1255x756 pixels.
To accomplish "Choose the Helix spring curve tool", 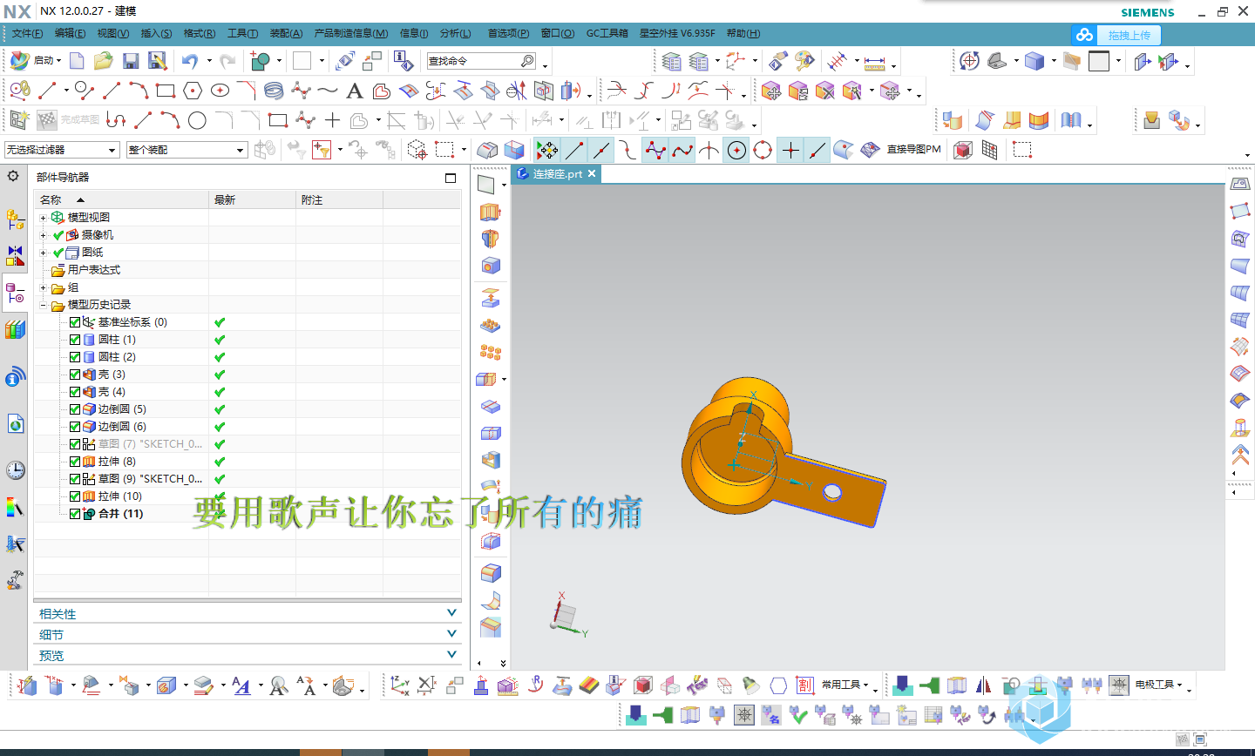I will tap(274, 90).
